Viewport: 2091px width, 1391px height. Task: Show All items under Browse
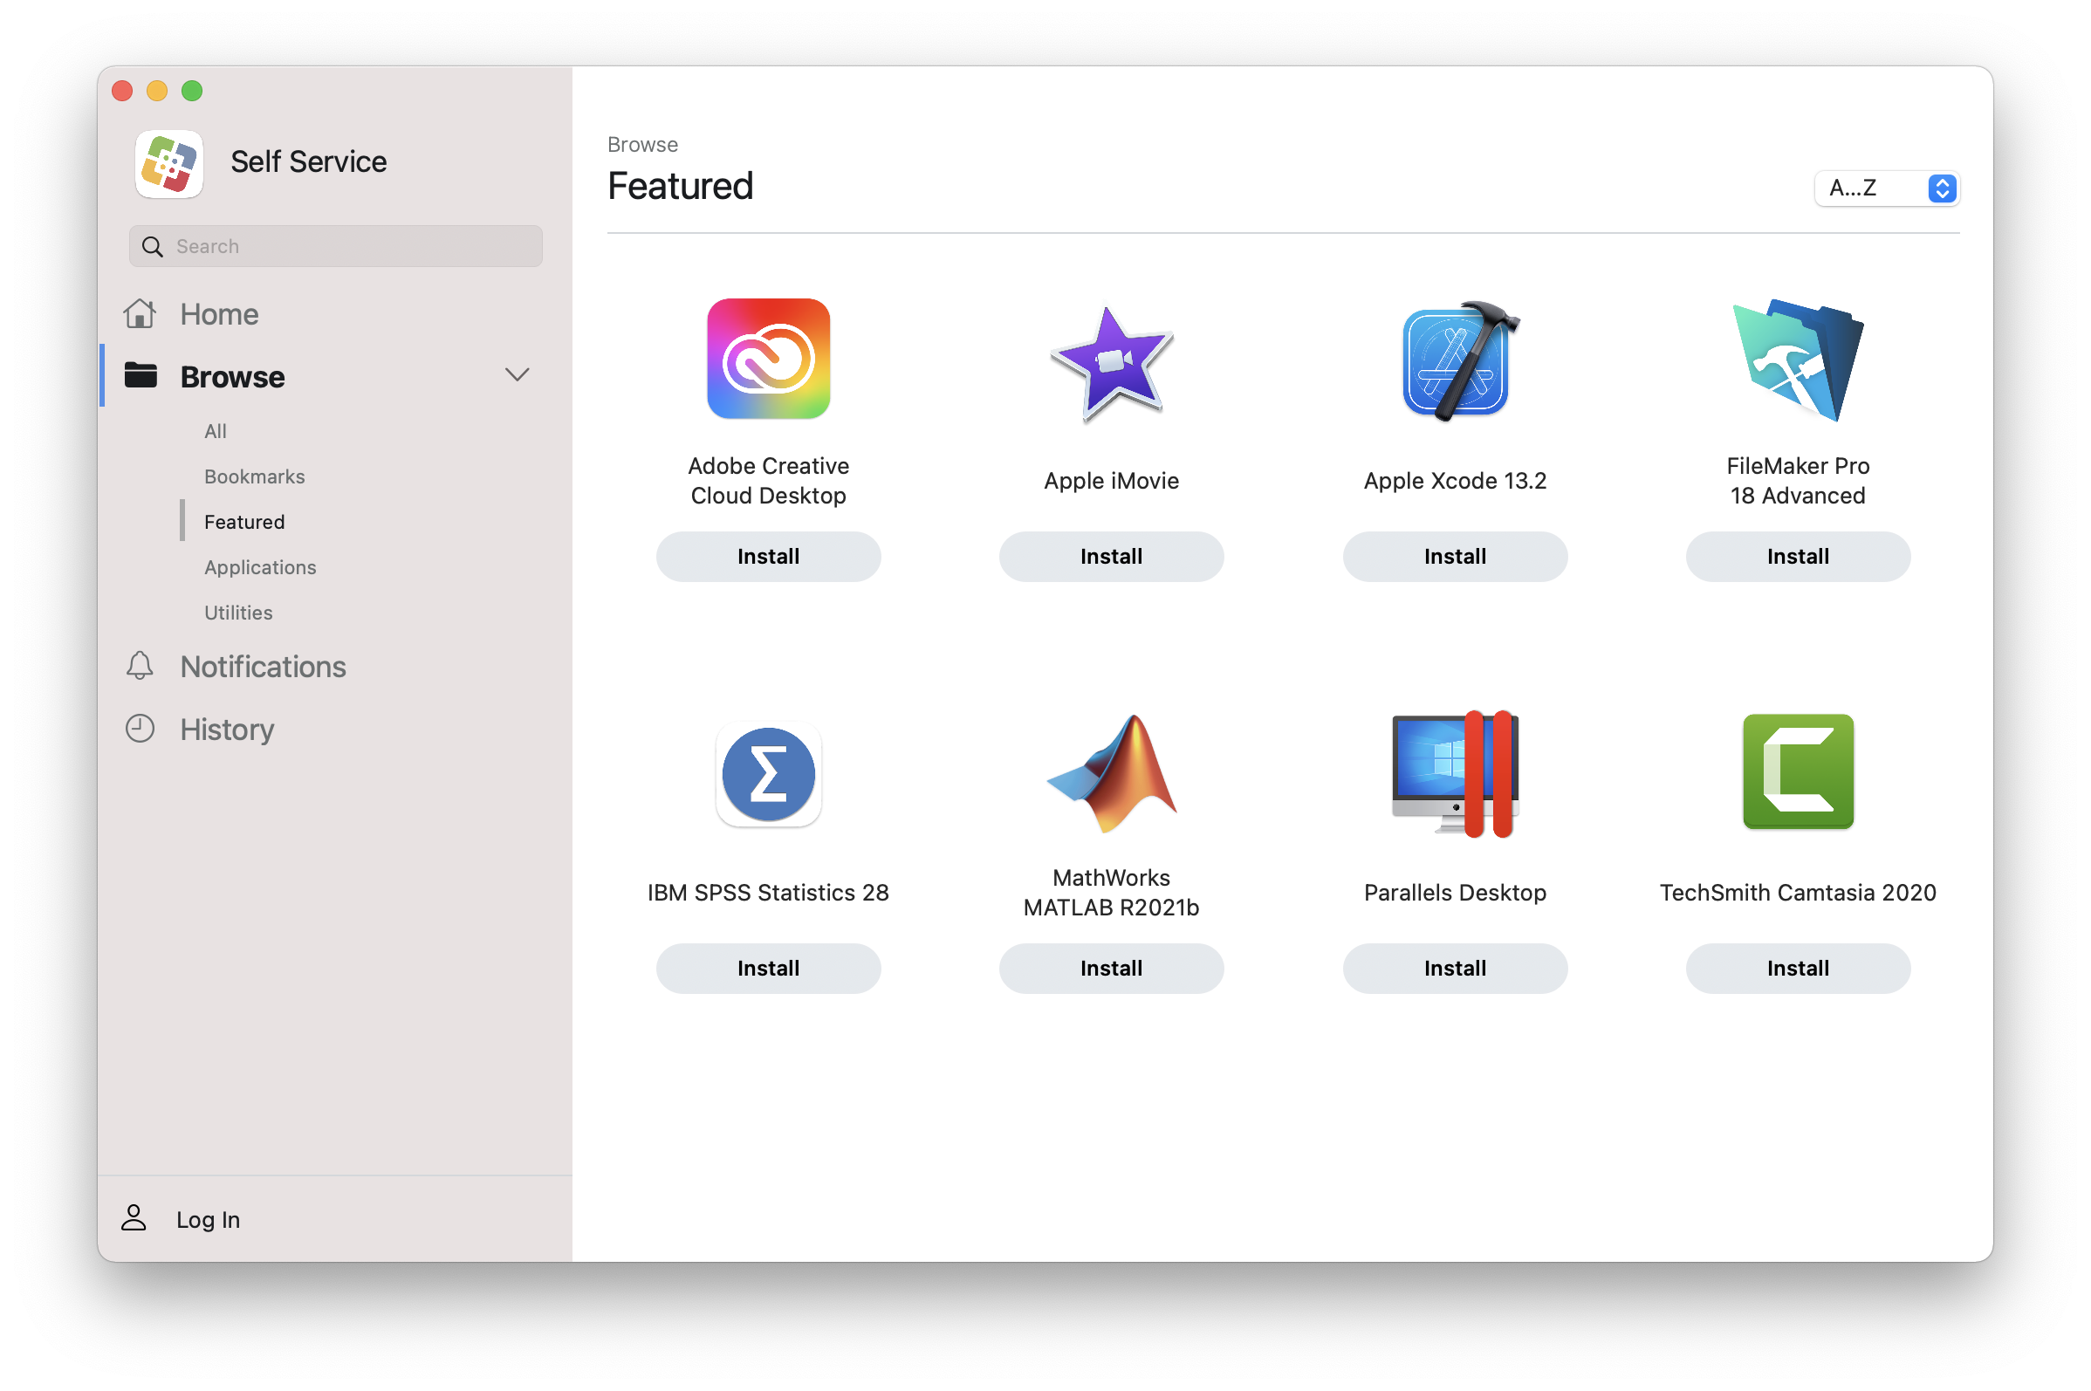click(x=216, y=431)
